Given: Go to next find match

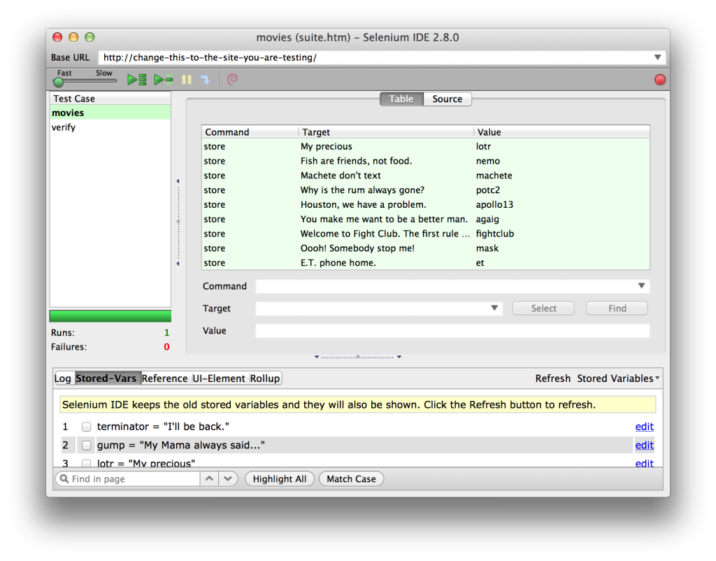Looking at the screenshot, I should [x=228, y=478].
